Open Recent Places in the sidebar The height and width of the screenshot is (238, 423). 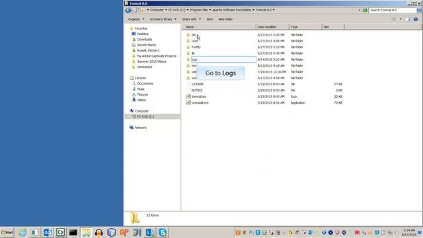(x=147, y=45)
